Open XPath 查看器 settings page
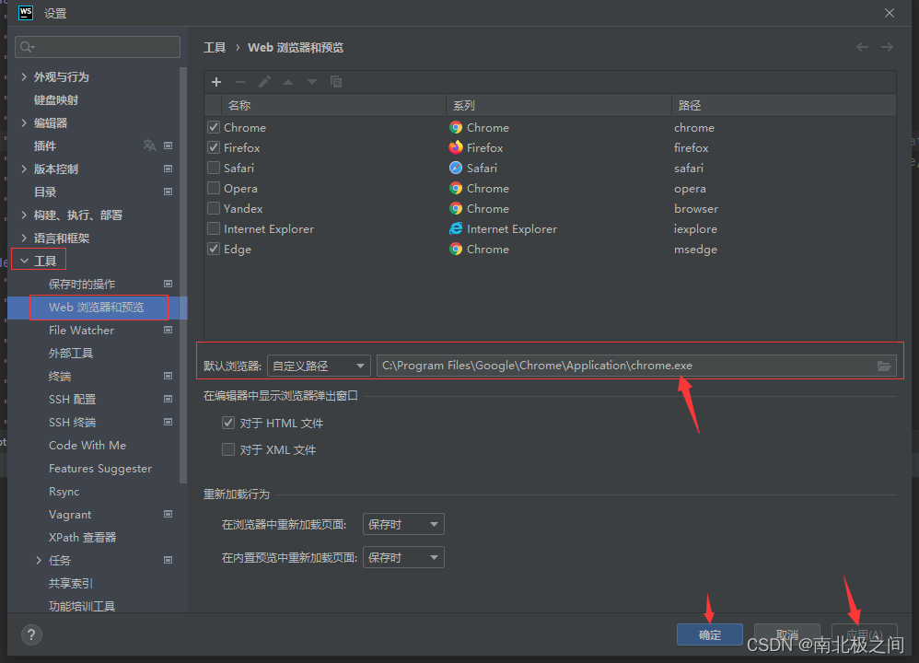 click(x=83, y=538)
